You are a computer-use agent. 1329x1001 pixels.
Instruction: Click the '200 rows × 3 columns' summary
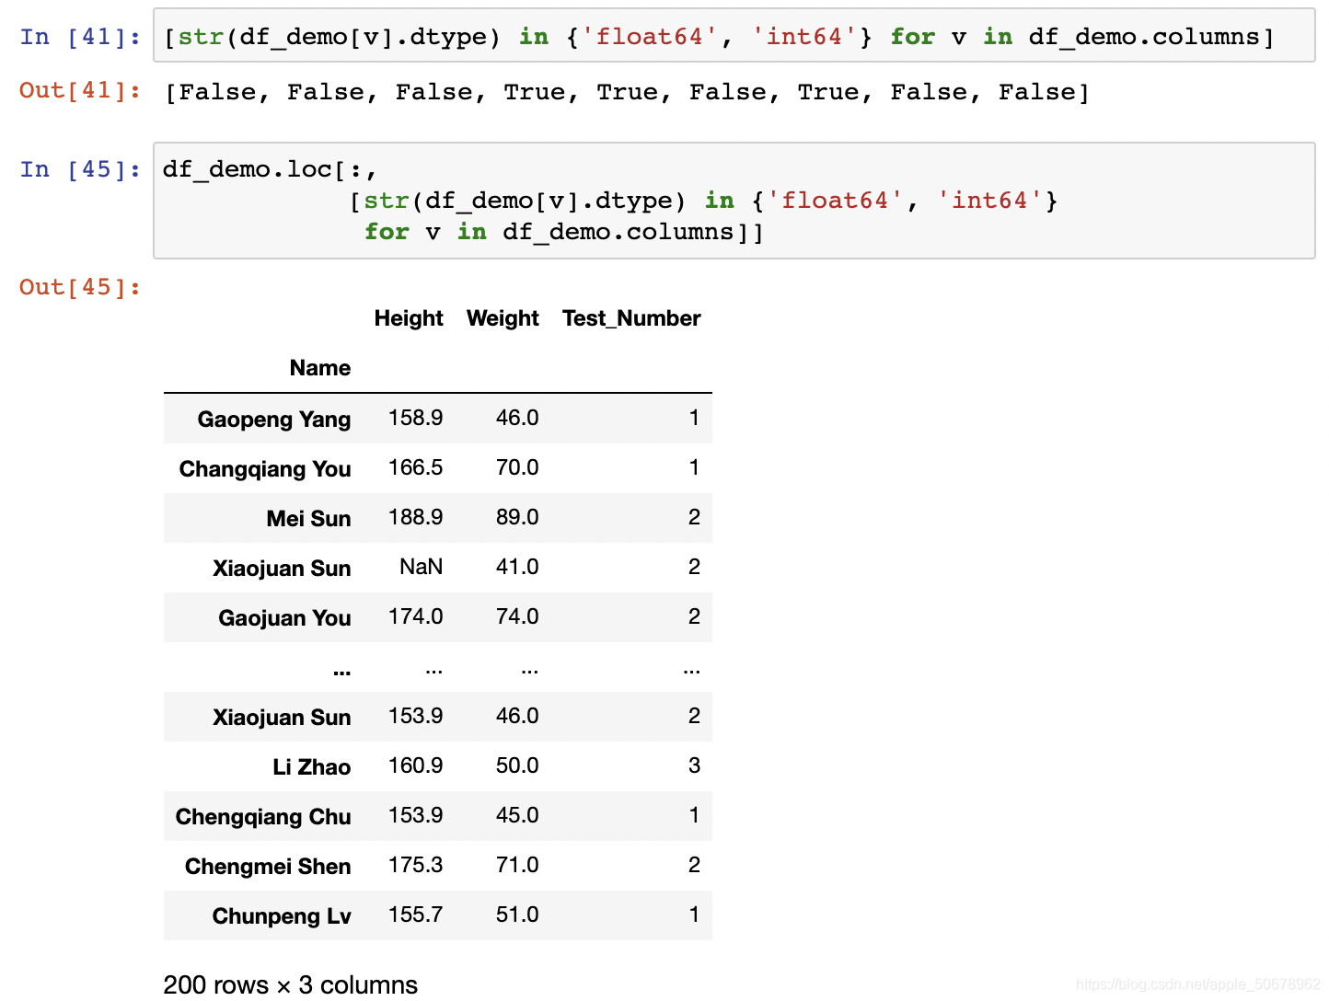pos(291,984)
